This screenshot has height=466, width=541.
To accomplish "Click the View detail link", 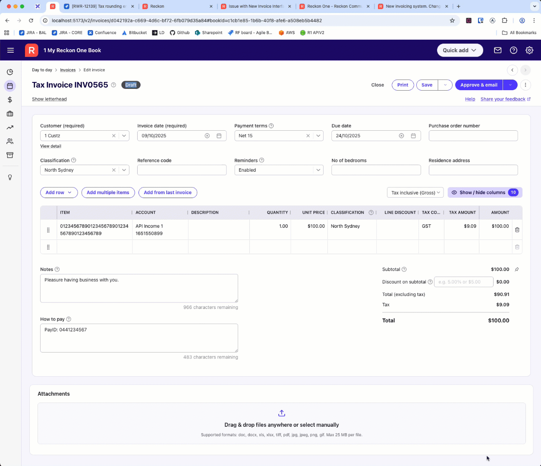I will pos(50,146).
